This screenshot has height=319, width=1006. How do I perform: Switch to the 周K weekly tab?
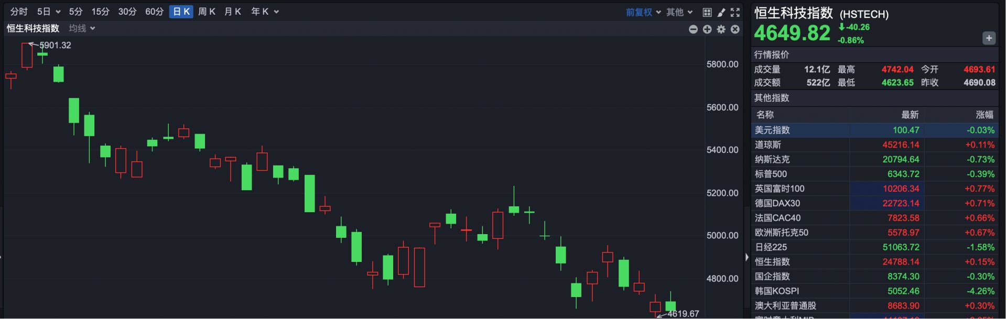[x=207, y=12]
